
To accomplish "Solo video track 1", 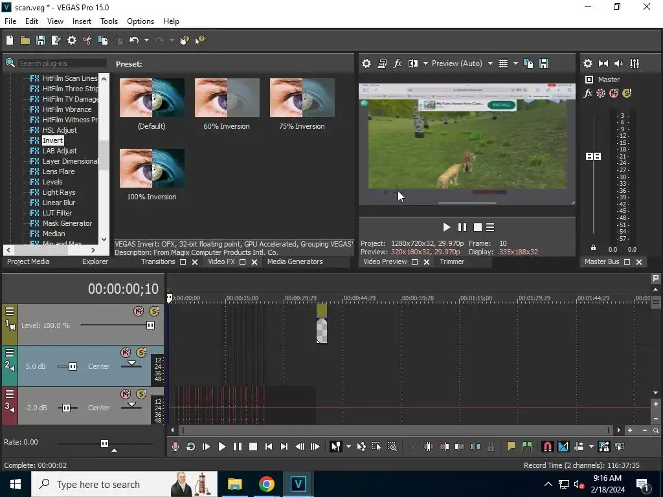I will coord(154,311).
